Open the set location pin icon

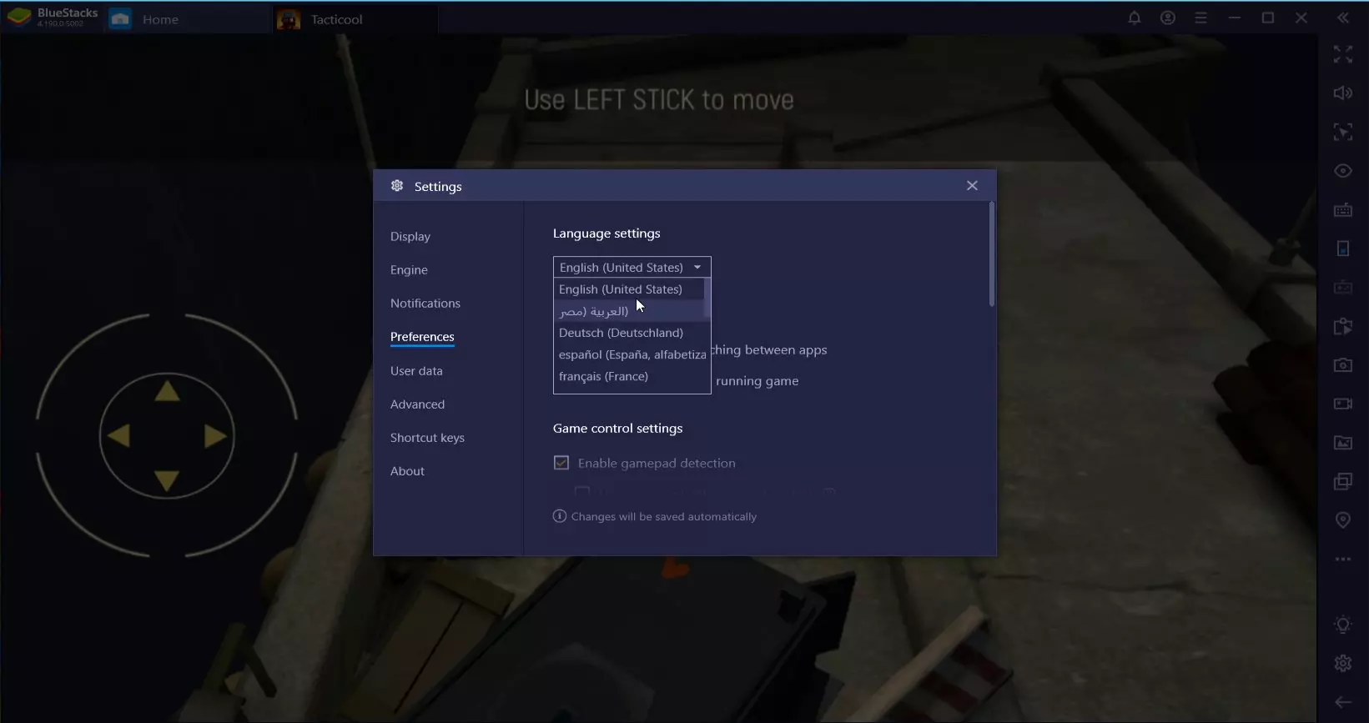(1342, 520)
